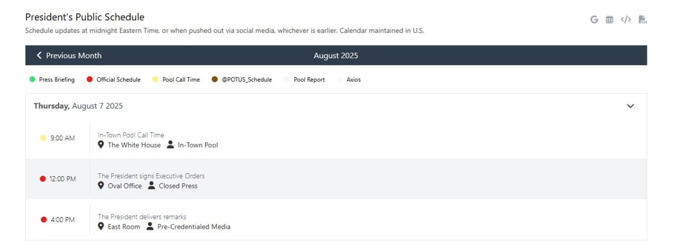Click the Pool Report color dot
Image resolution: width=677 pixels, height=242 pixels.
tap(287, 80)
